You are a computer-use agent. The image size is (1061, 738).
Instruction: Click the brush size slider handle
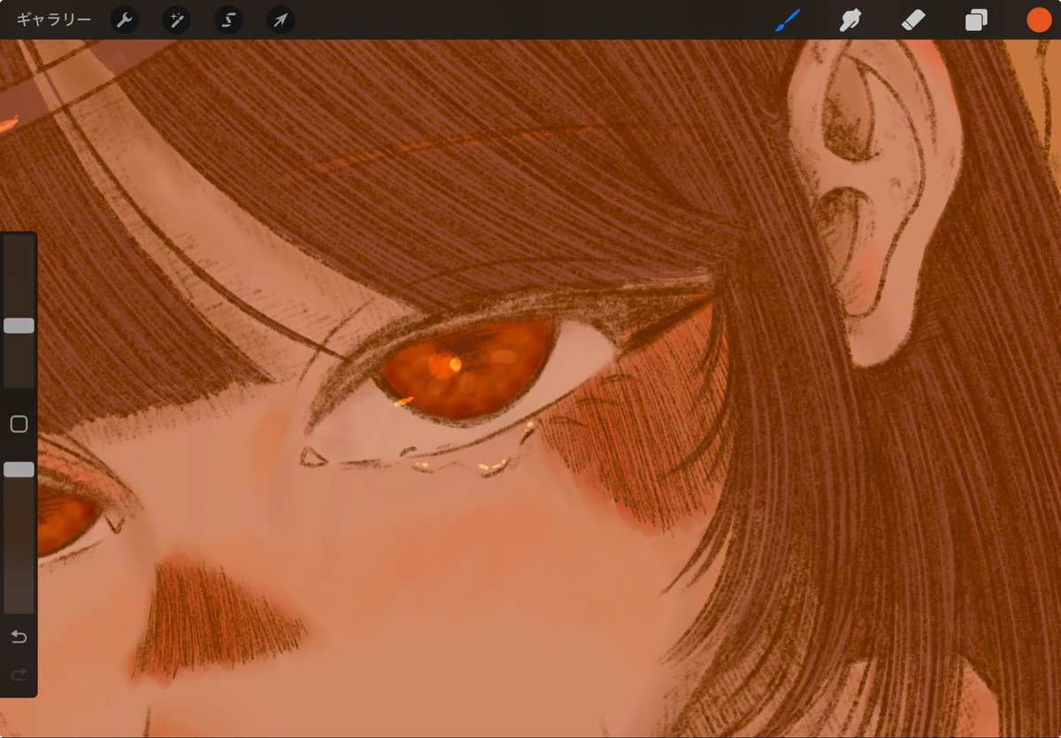pyautogui.click(x=19, y=326)
